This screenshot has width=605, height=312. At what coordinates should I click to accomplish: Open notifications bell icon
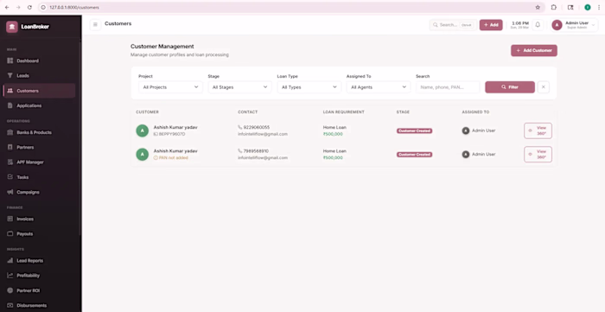pos(538,25)
